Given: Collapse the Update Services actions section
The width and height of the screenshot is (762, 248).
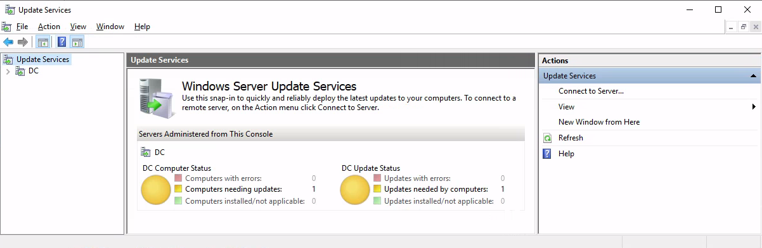Looking at the screenshot, I should [754, 76].
